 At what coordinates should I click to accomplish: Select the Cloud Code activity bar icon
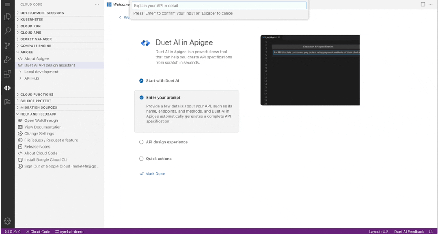[x=8, y=88]
